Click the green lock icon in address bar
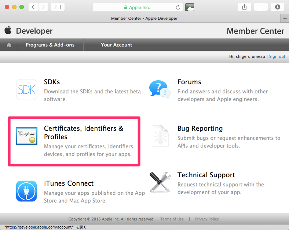 (x=126, y=7)
